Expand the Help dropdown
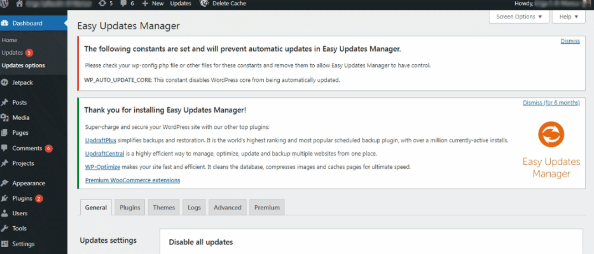The width and height of the screenshot is (594, 254). pos(569,16)
